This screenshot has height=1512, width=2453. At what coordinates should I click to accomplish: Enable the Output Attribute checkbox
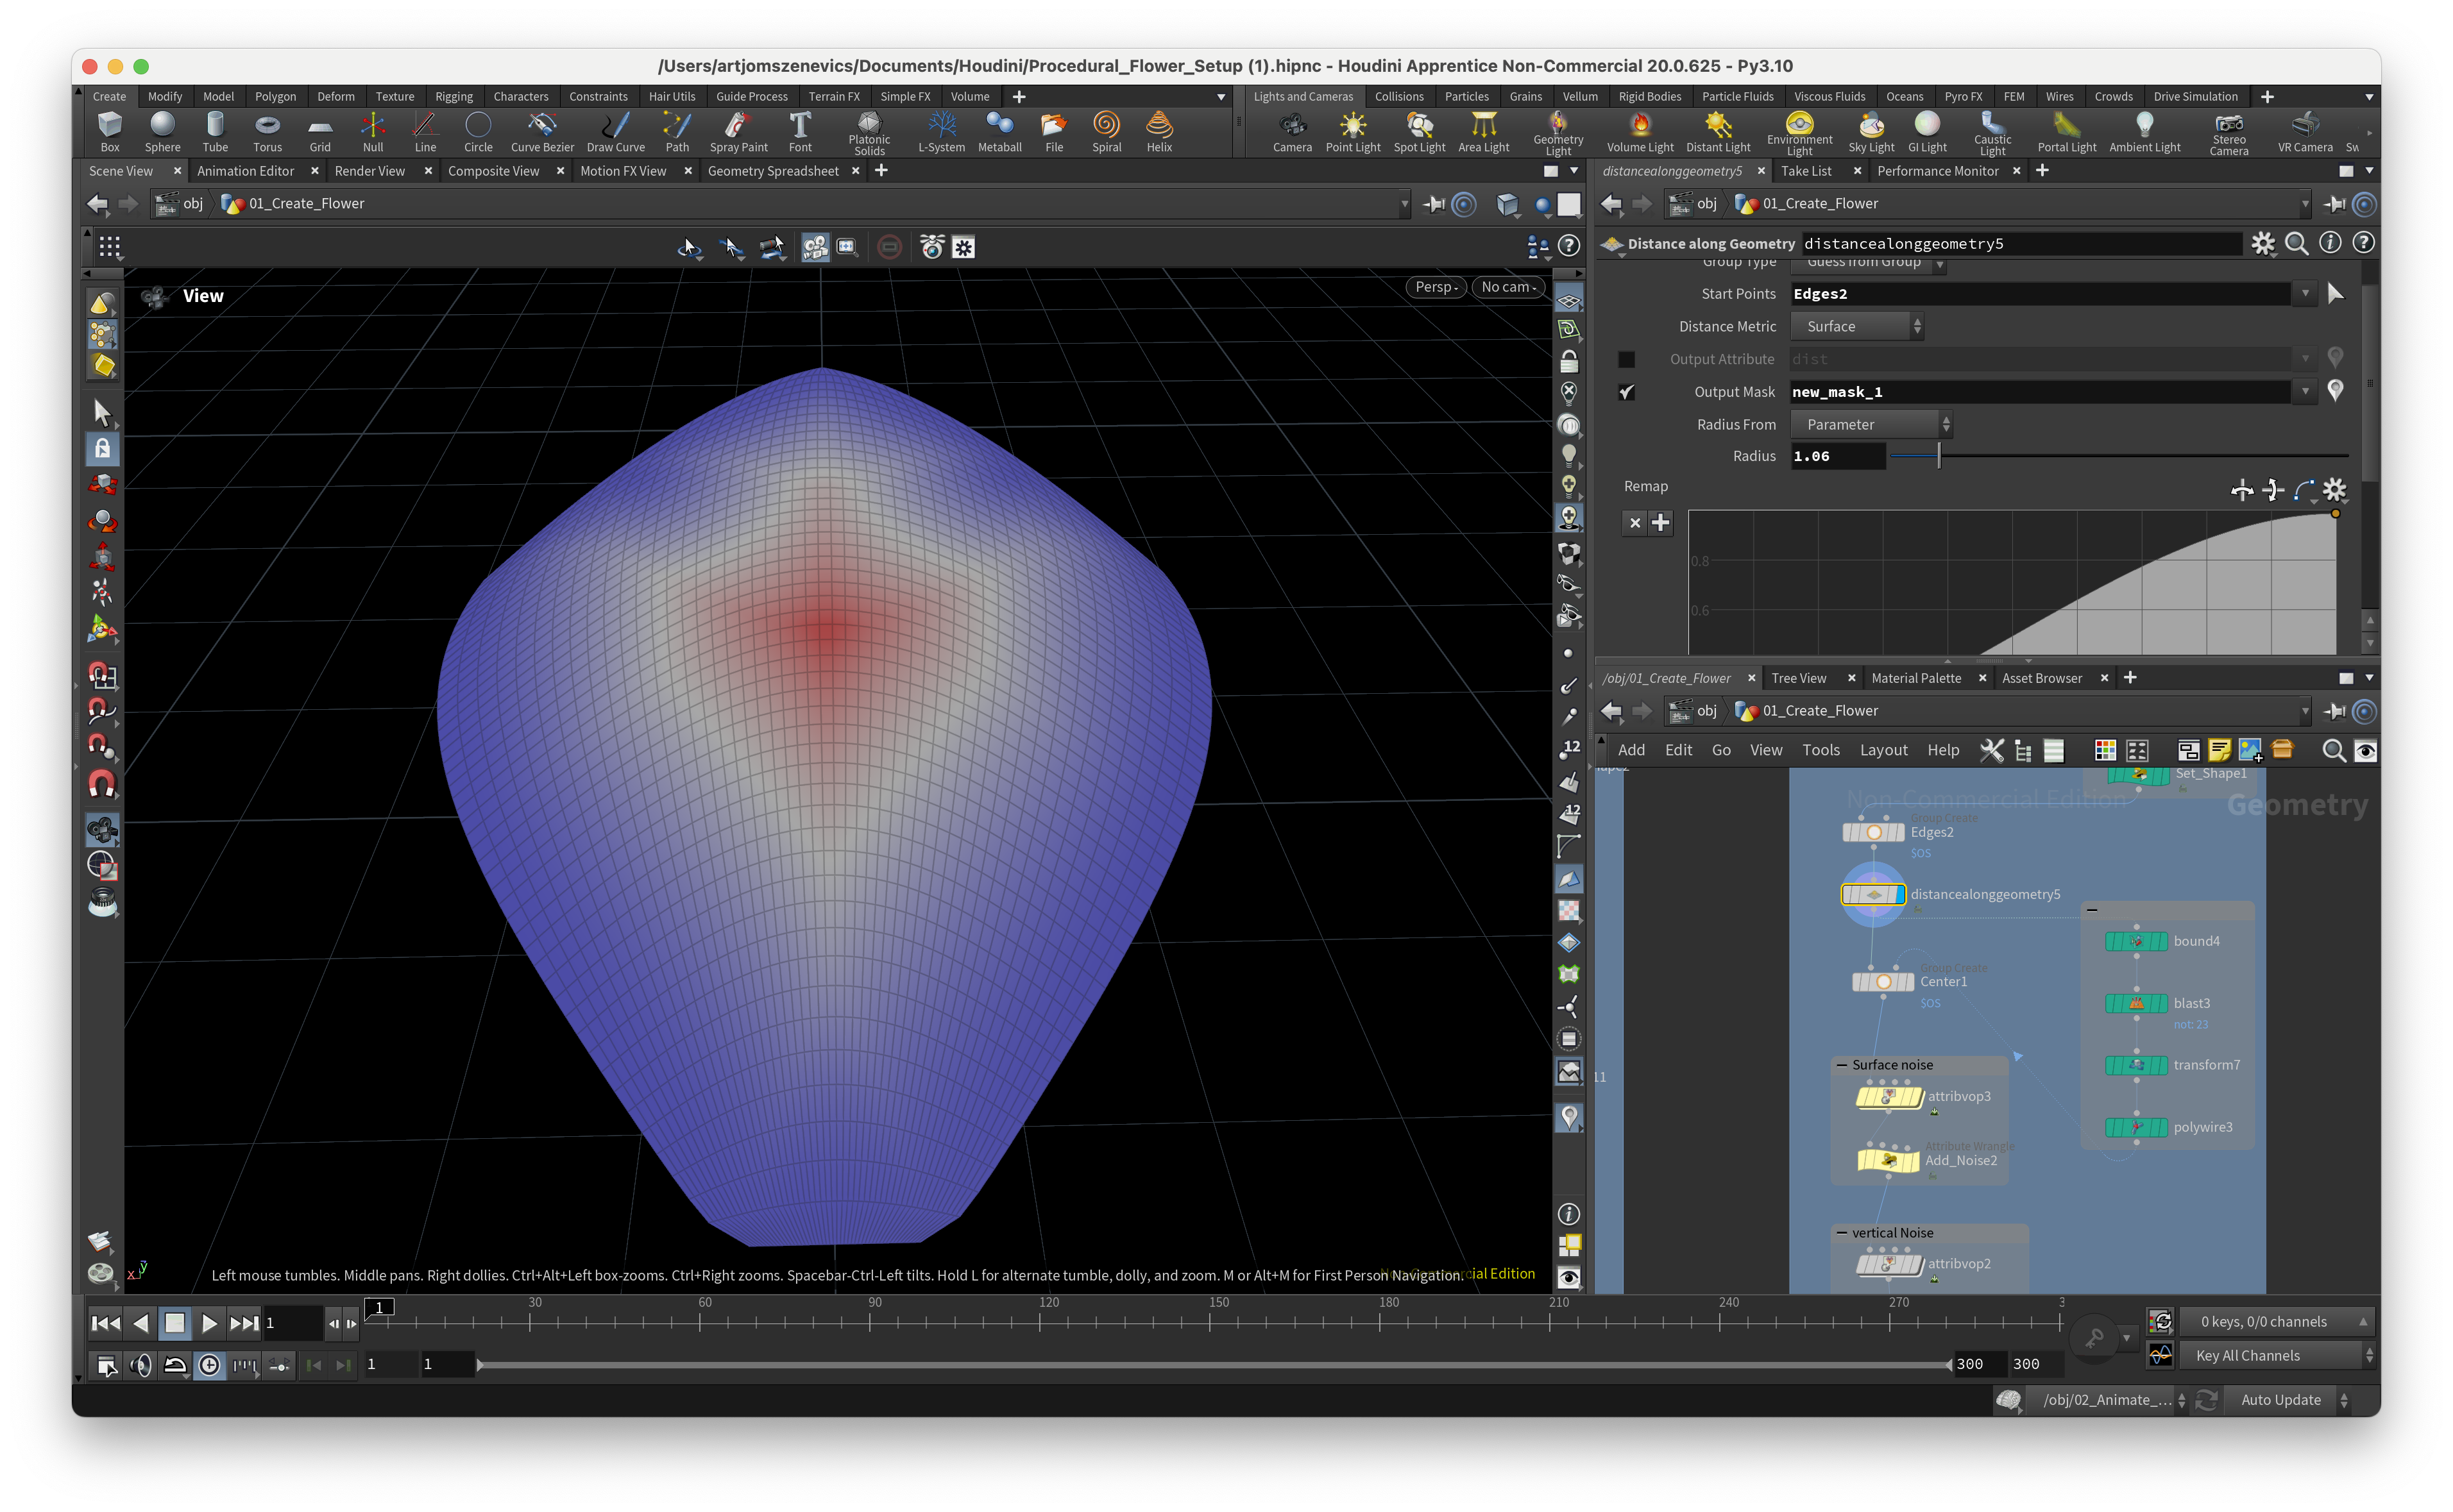pos(1627,359)
